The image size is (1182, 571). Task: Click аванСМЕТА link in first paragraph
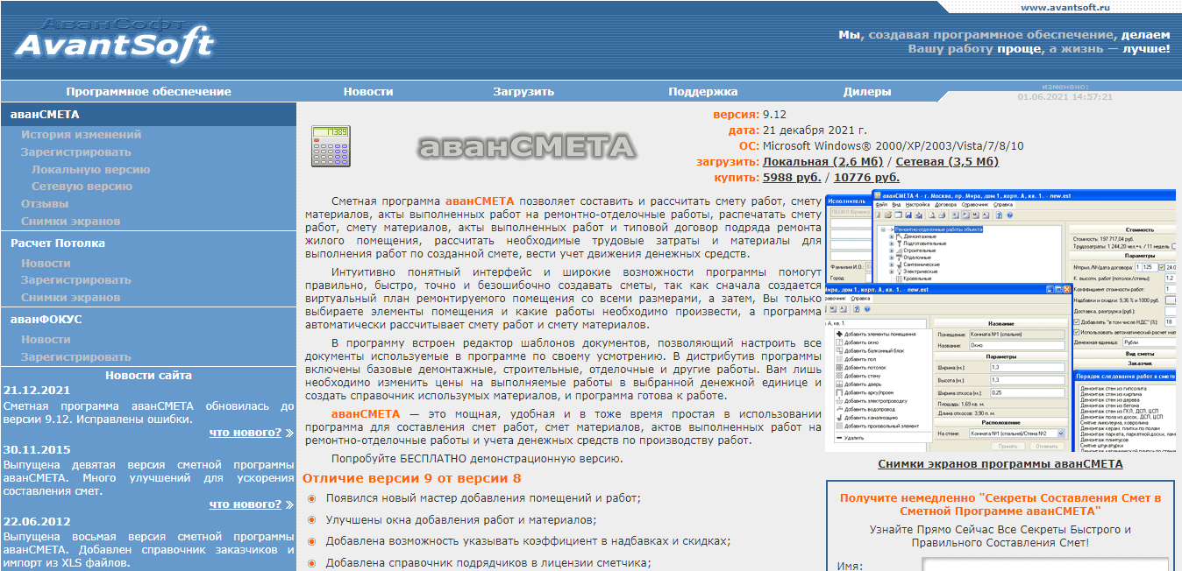click(x=480, y=201)
